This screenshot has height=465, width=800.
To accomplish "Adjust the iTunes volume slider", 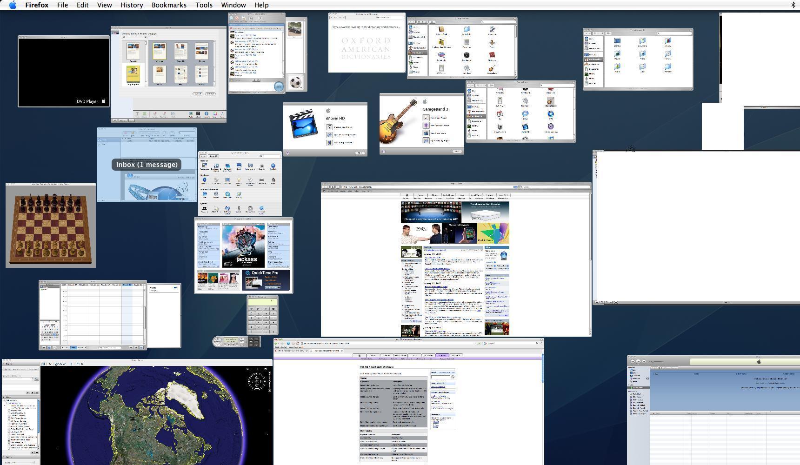I will [656, 361].
